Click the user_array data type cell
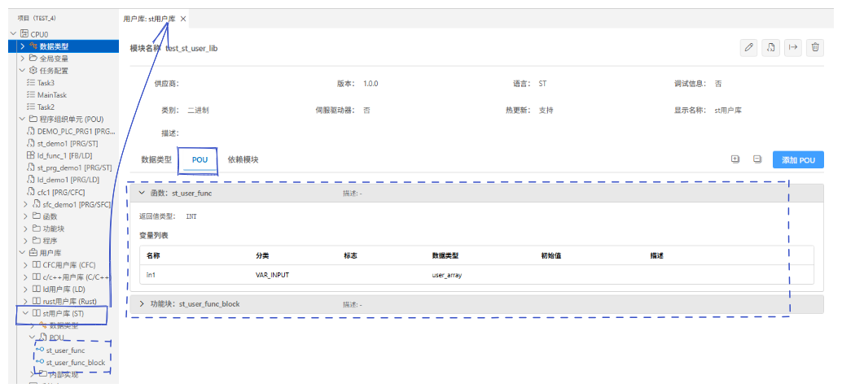This screenshot has height=392, width=842. [447, 275]
